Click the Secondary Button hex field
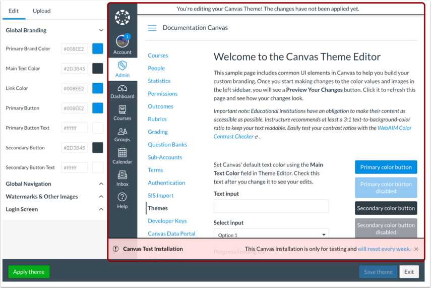This screenshot has height=288, width=431. point(75,148)
